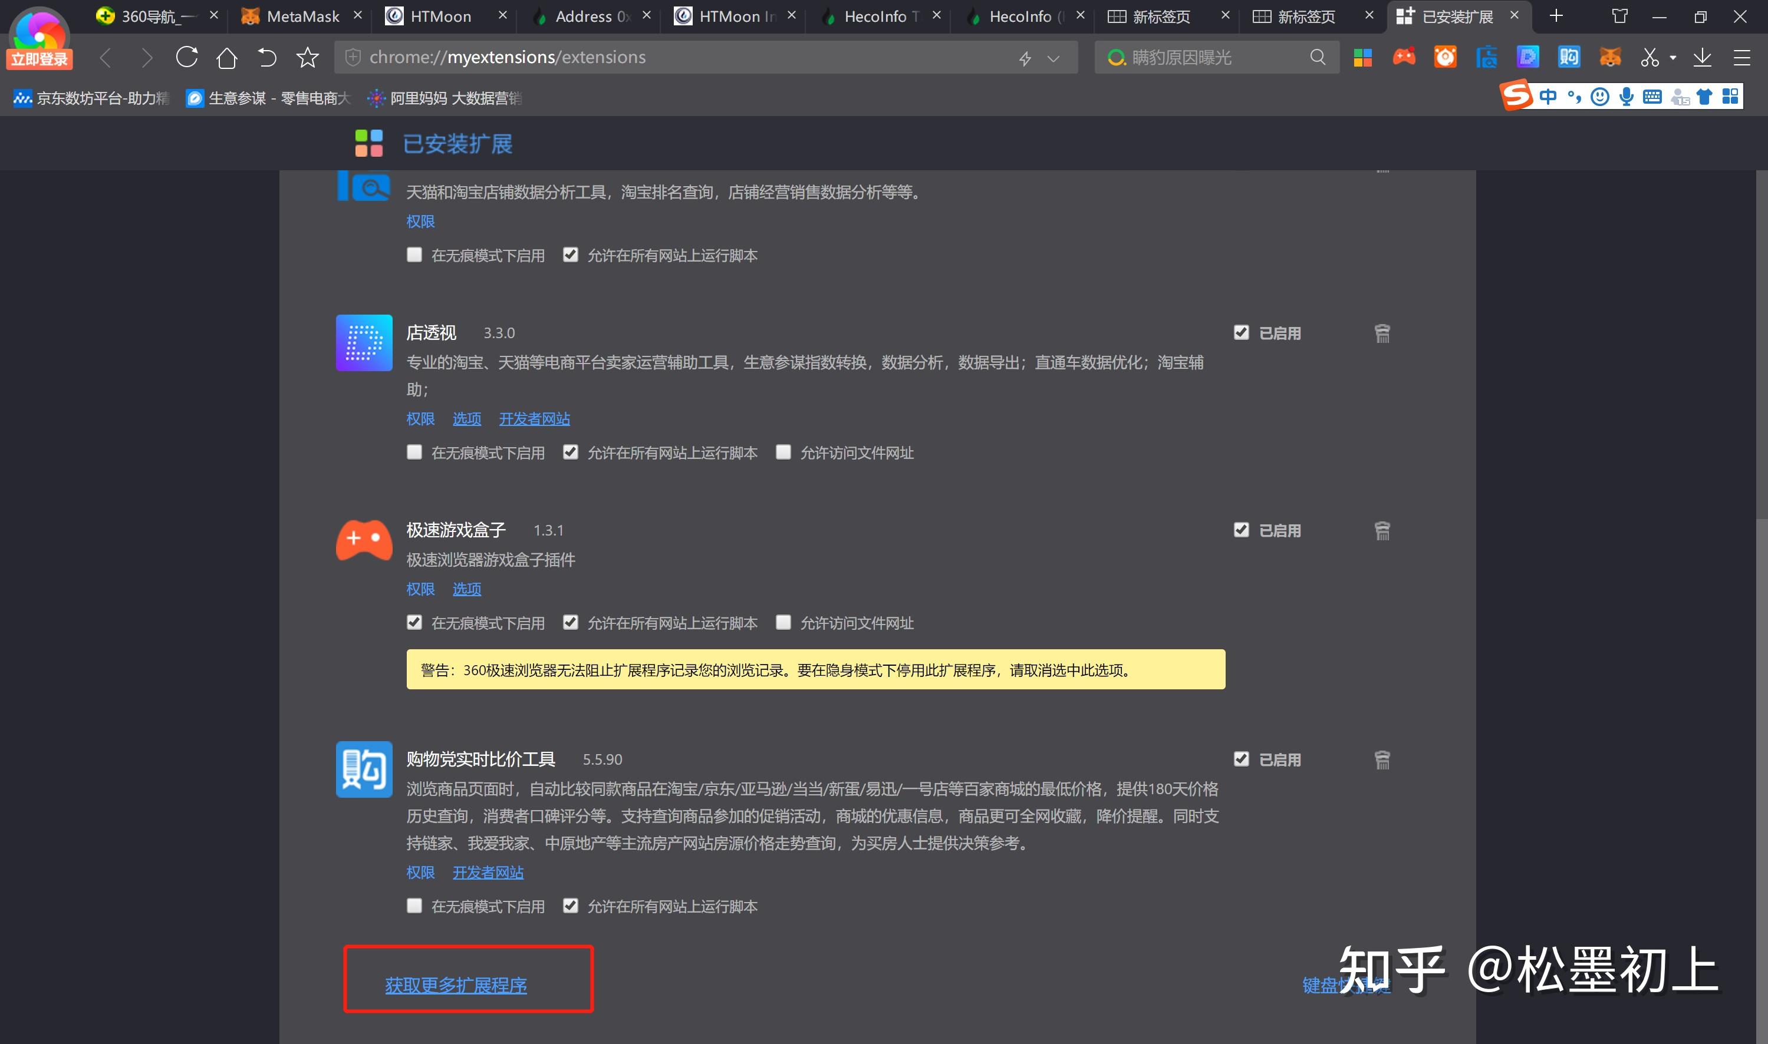Open 权限 link for 极速游戏盒子

[x=420, y=589]
